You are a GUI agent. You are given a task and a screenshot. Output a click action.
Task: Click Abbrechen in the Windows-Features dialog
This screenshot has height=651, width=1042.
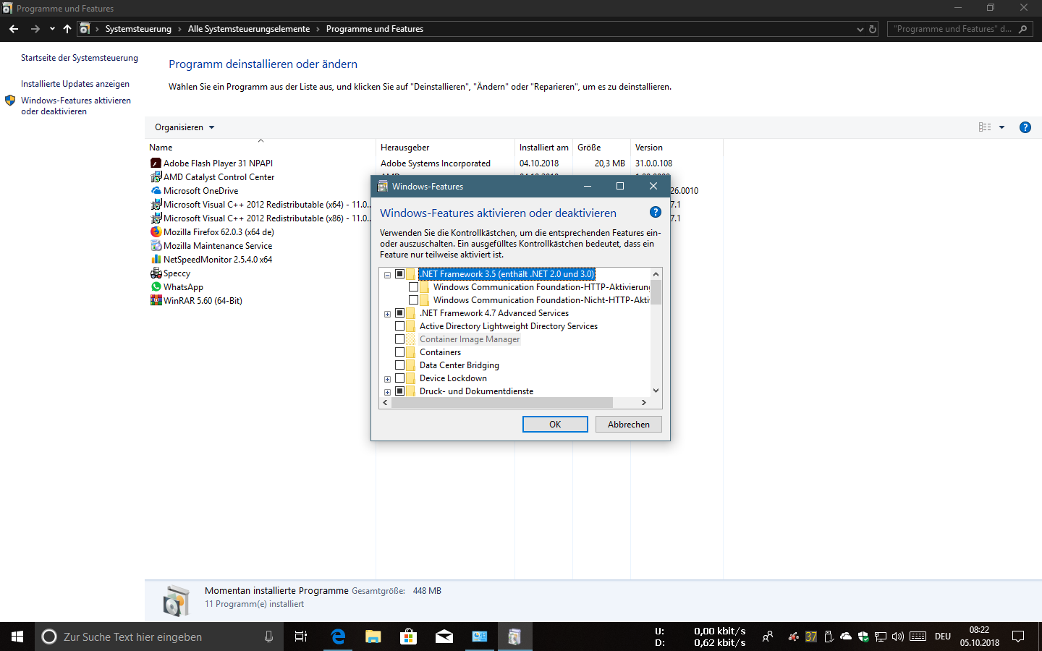coord(629,425)
